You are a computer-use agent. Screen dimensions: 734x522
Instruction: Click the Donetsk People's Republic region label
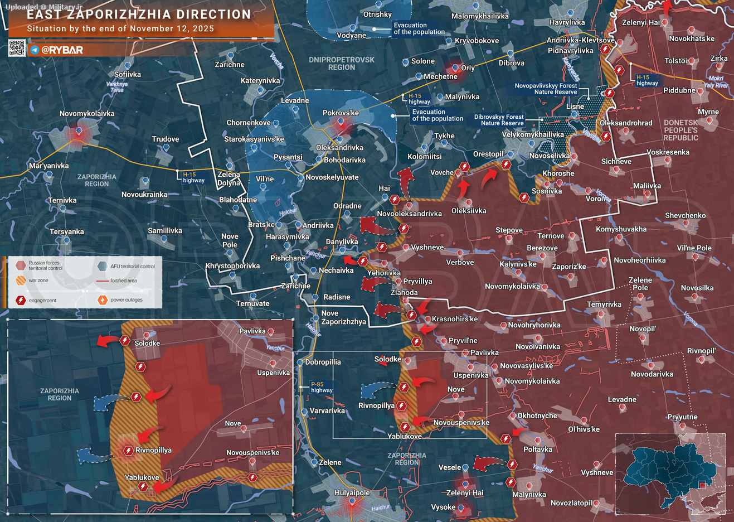pos(680,130)
